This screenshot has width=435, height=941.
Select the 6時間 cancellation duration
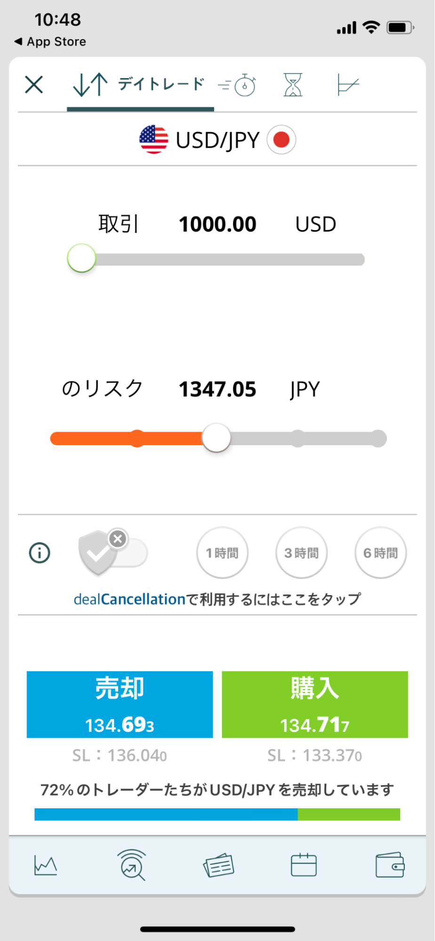[380, 553]
